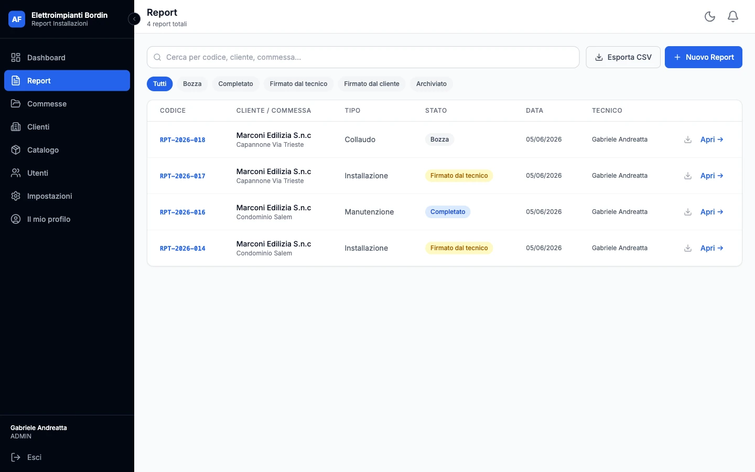Click Apri for report RPT-2026-016
Screen dimensions: 755x472
tap(712, 212)
